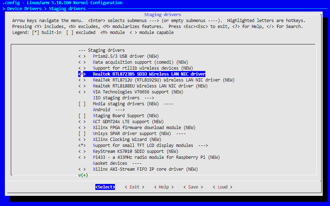This screenshot has width=330, height=206.
Task: Select Staging Board Support label
Action: 126,116
